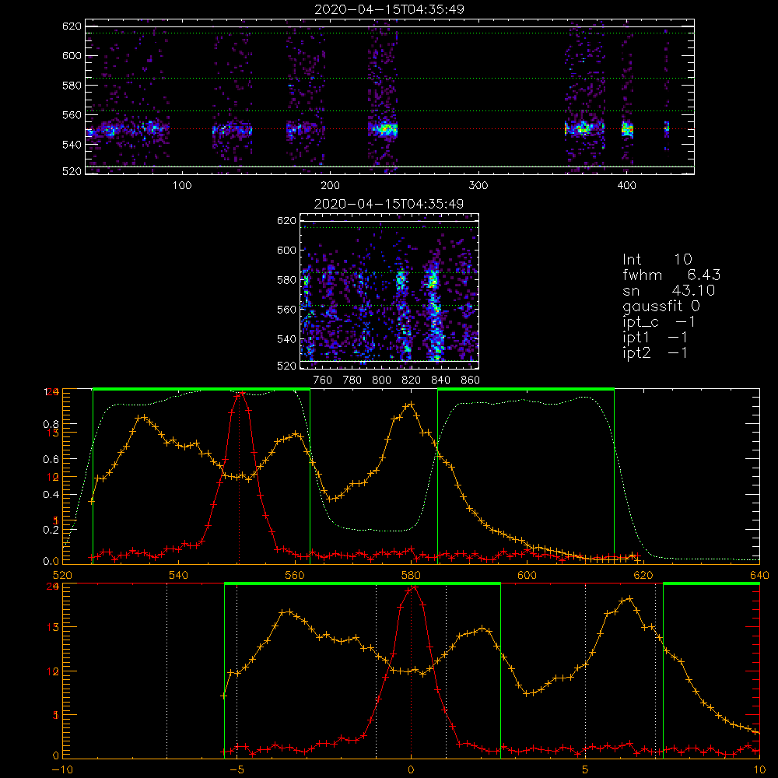
Task: Click the '-10' x-axis label of bottom plot
Action: pyautogui.click(x=62, y=770)
